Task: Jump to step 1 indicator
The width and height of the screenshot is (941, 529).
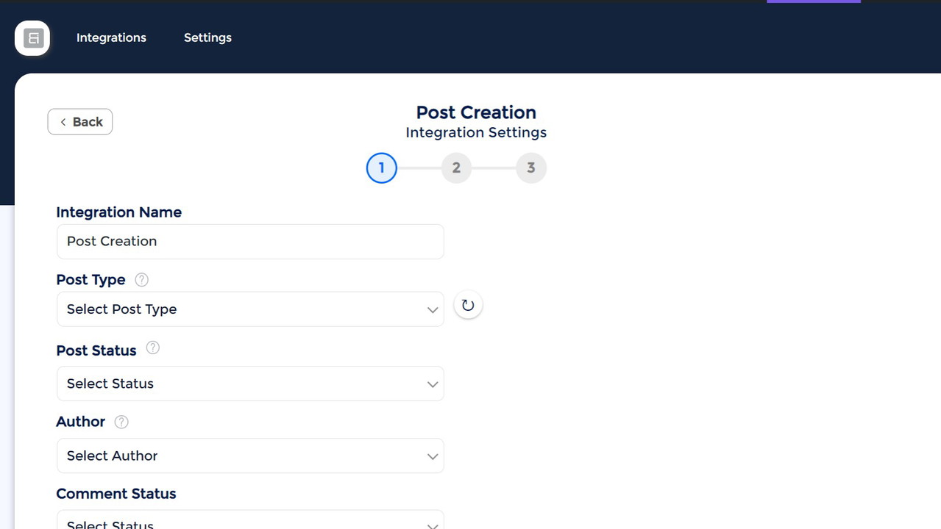Action: click(x=381, y=168)
